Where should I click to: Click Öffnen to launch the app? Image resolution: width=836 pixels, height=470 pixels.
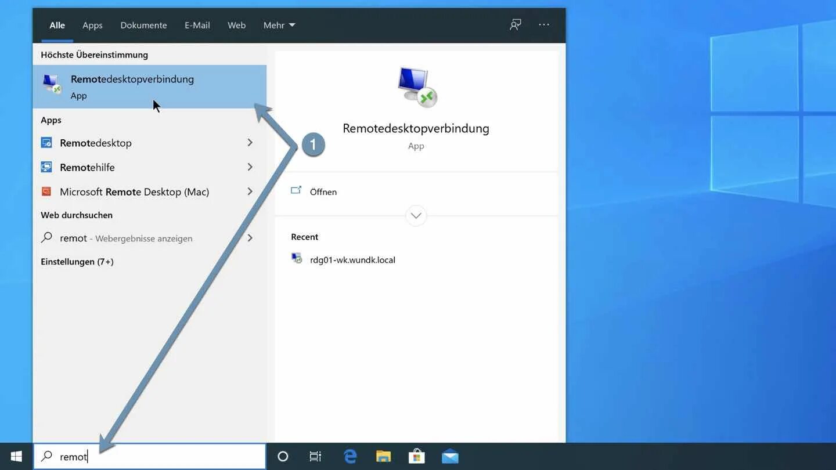pos(323,192)
